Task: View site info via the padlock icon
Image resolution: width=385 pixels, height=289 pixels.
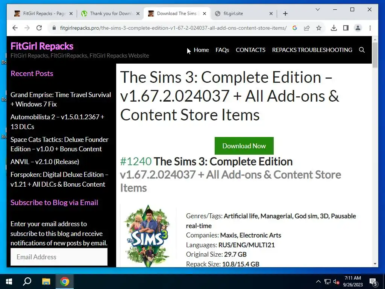Action: click(54, 28)
